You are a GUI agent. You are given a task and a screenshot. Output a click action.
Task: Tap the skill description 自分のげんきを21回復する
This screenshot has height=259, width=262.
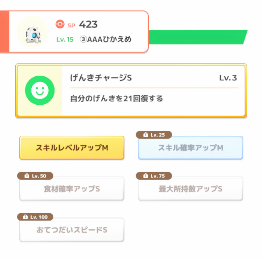[116, 99]
